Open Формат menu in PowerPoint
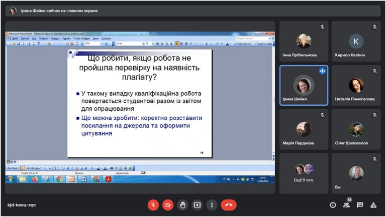The image size is (386, 217). pos(55,39)
